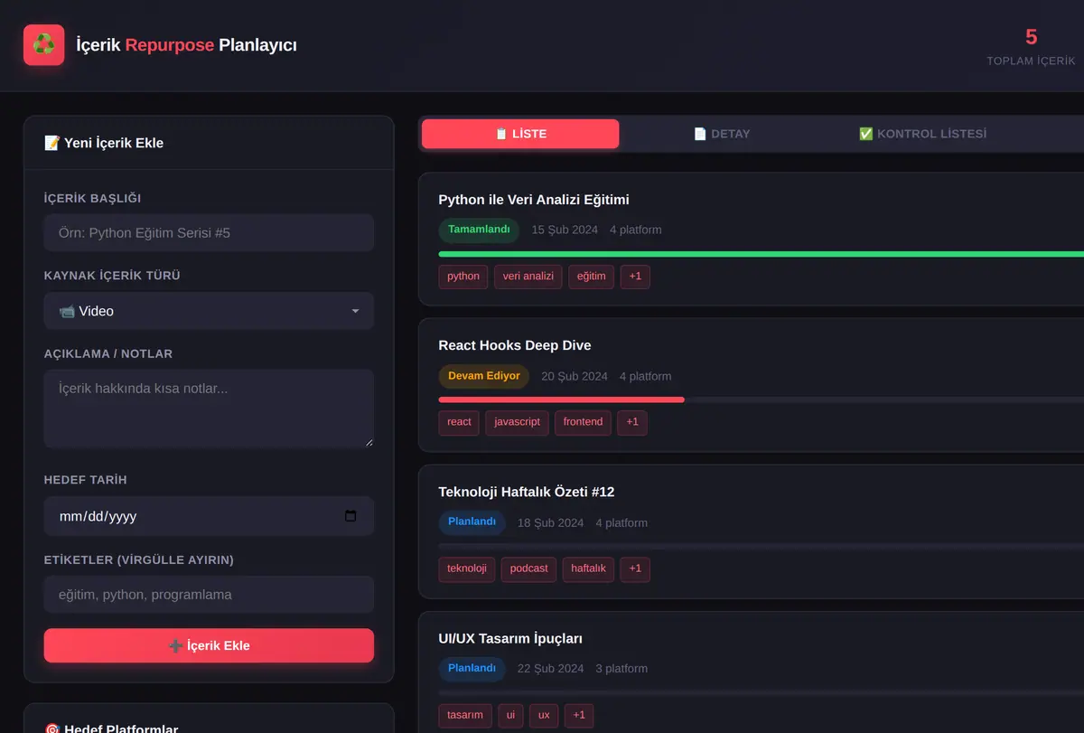This screenshot has width=1084, height=733.
Task: Click the resize handle of notes textarea
Action: click(368, 441)
